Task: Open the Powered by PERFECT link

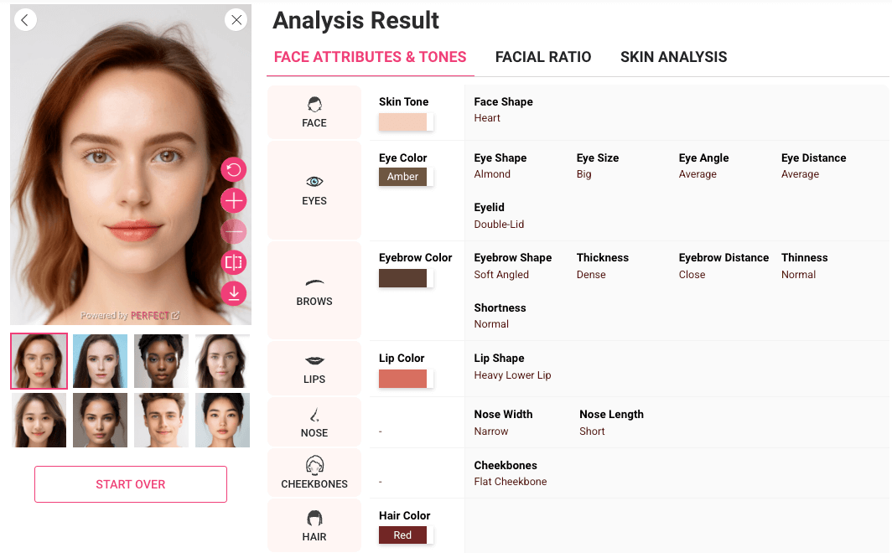Action: [130, 315]
